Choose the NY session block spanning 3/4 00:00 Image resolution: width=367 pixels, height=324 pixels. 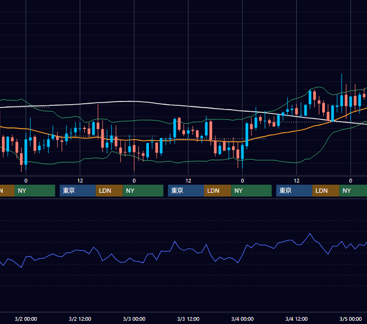252,191
